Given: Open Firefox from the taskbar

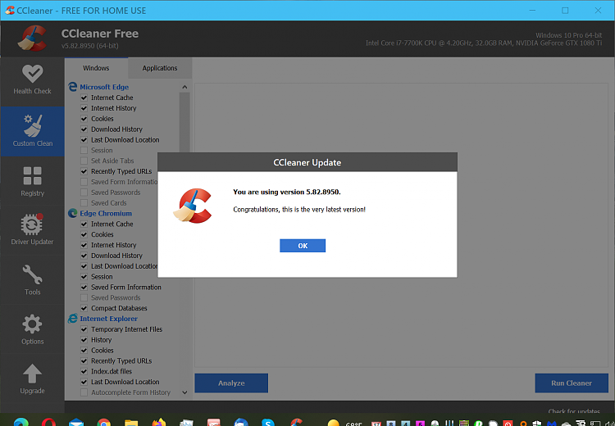Looking at the screenshot, I should (159, 423).
